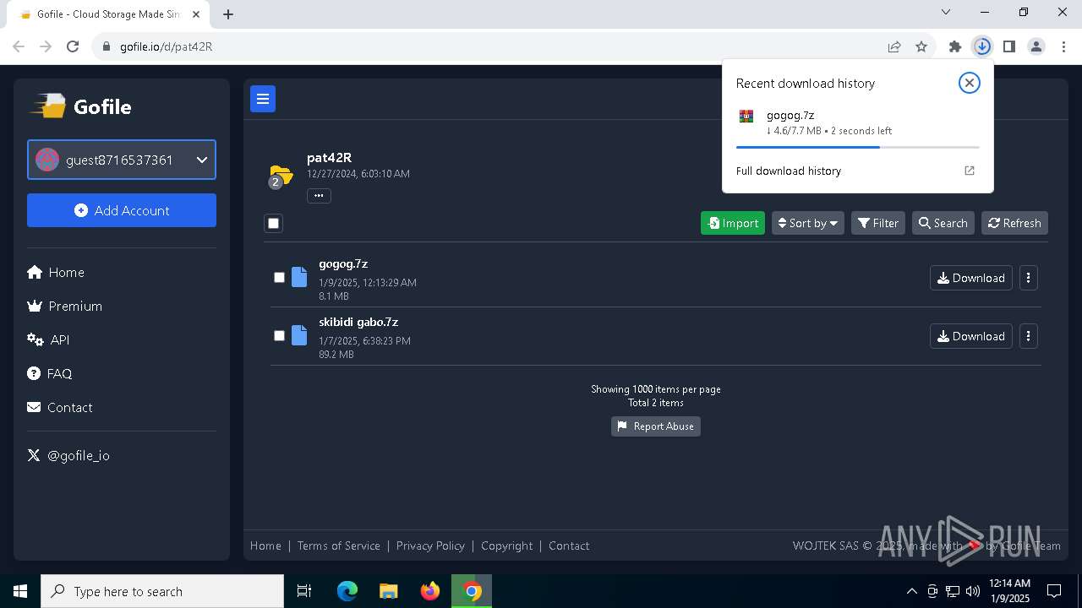The height and width of the screenshot is (608, 1082).
Task: Click the taskbar search box
Action: click(x=162, y=591)
